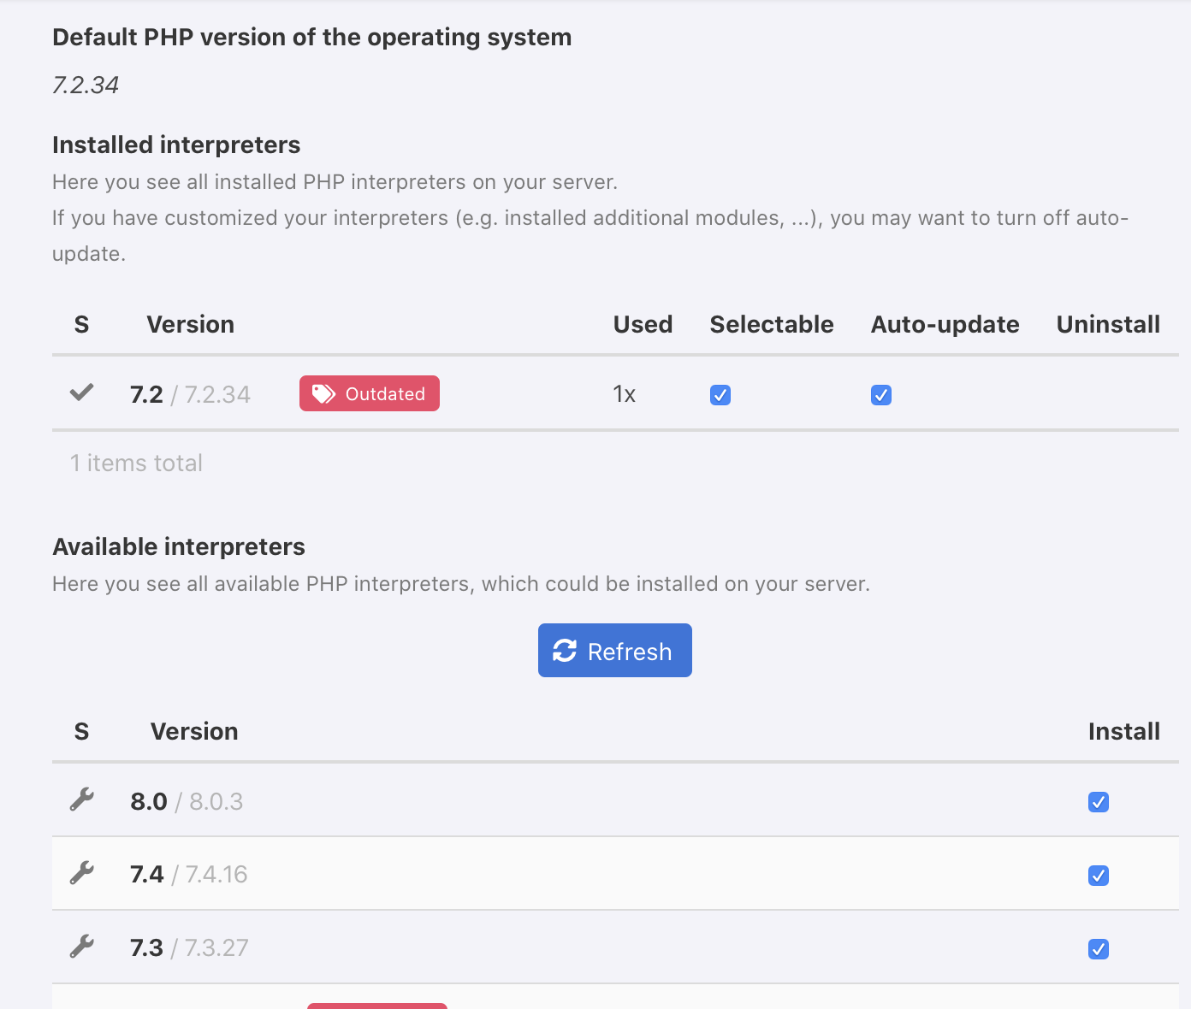
Task: Click Version header in Available interpreters table
Action: 194,732
